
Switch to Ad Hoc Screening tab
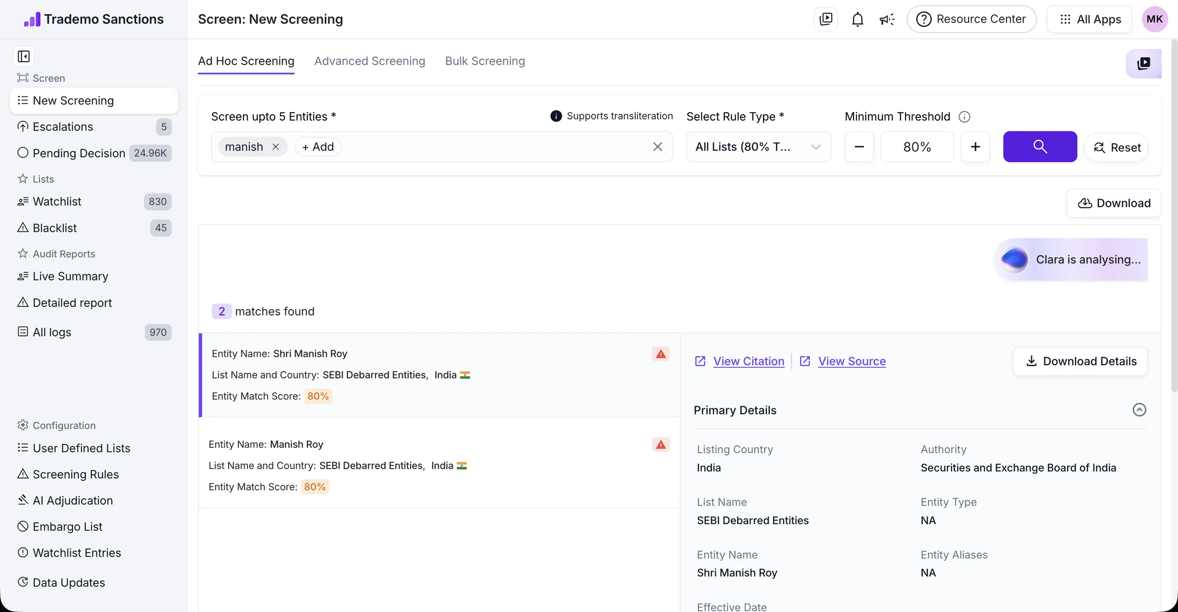click(246, 61)
